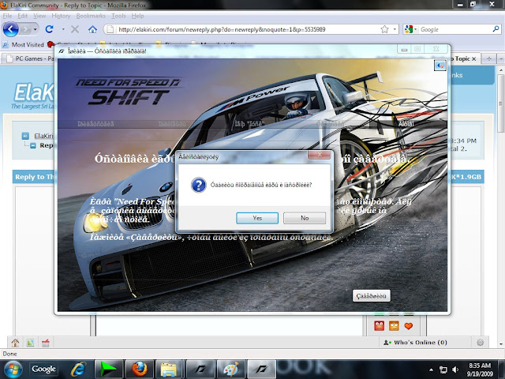Insert the red face smiley

click(x=379, y=326)
